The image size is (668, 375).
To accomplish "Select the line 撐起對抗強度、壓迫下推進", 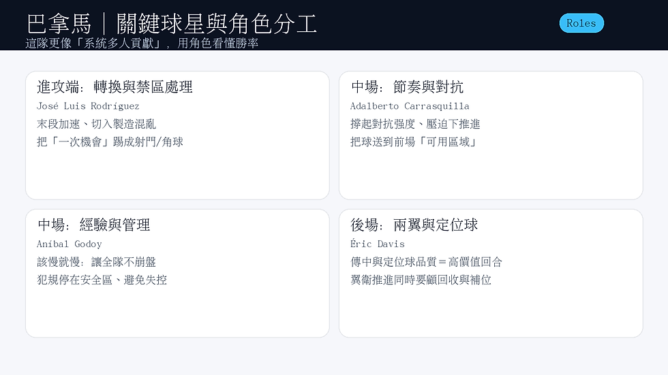I will pos(415,124).
